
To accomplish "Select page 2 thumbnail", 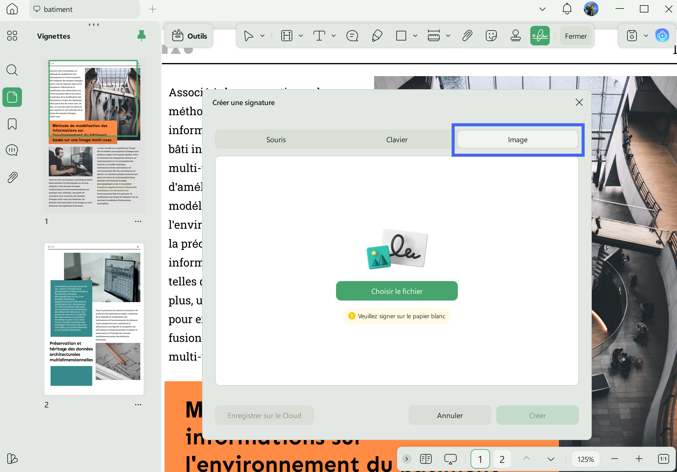I will [94, 319].
